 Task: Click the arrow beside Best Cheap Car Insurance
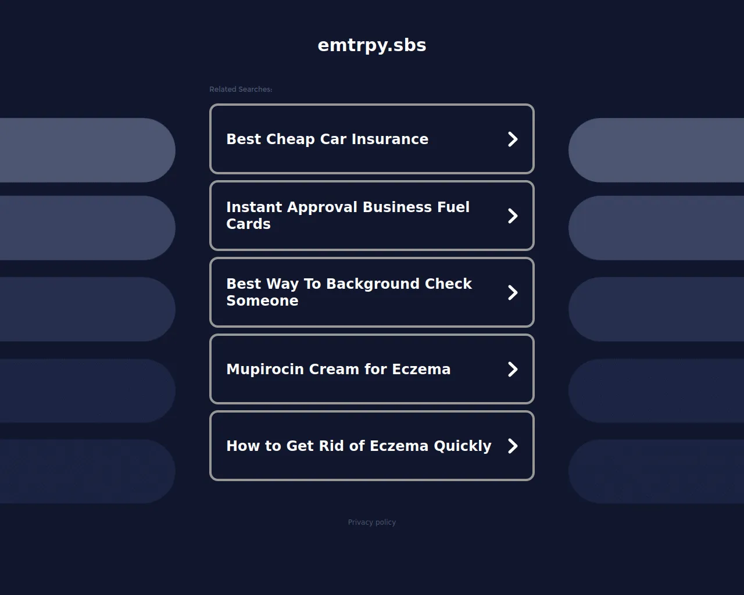512,139
